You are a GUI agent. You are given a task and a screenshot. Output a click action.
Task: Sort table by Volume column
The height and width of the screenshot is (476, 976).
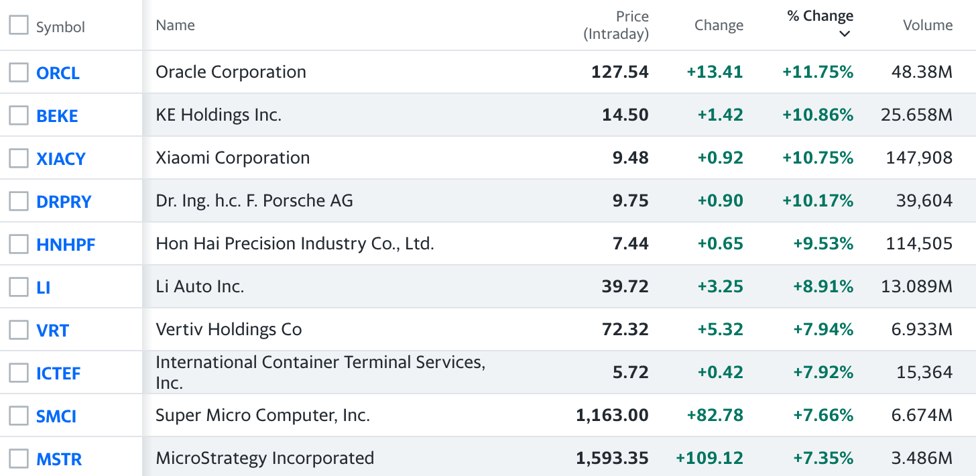927,25
